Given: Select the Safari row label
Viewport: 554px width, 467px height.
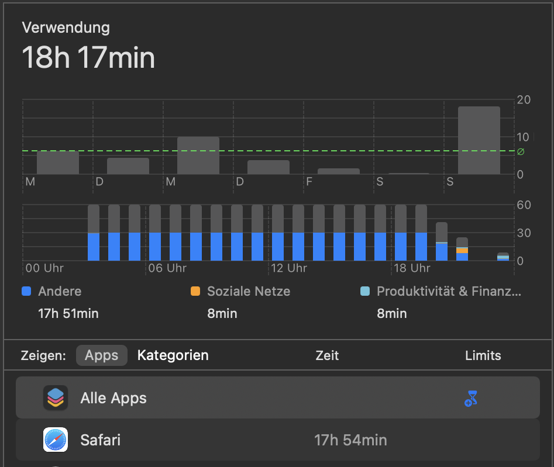Looking at the screenshot, I should (x=101, y=440).
